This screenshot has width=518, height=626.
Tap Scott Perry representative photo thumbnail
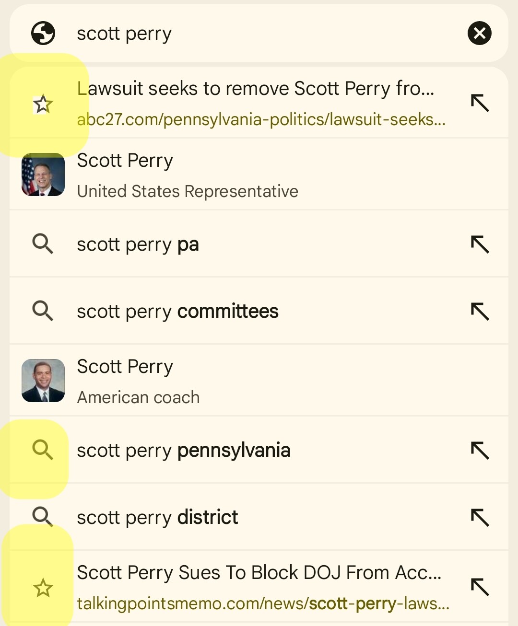point(43,174)
